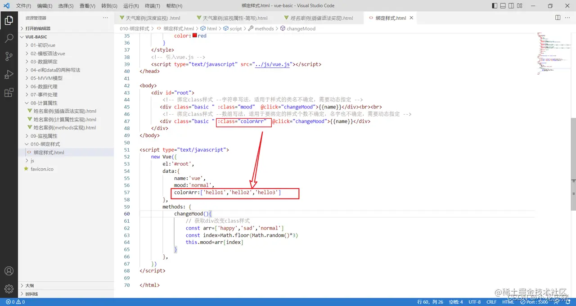Open 姓名案例(插值语法实现).html in explorer tree

66,111
